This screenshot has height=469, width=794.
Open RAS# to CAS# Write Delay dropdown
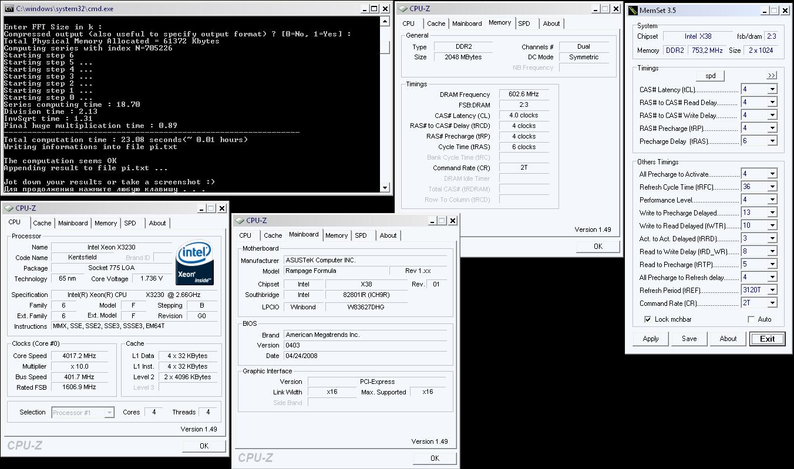[772, 115]
